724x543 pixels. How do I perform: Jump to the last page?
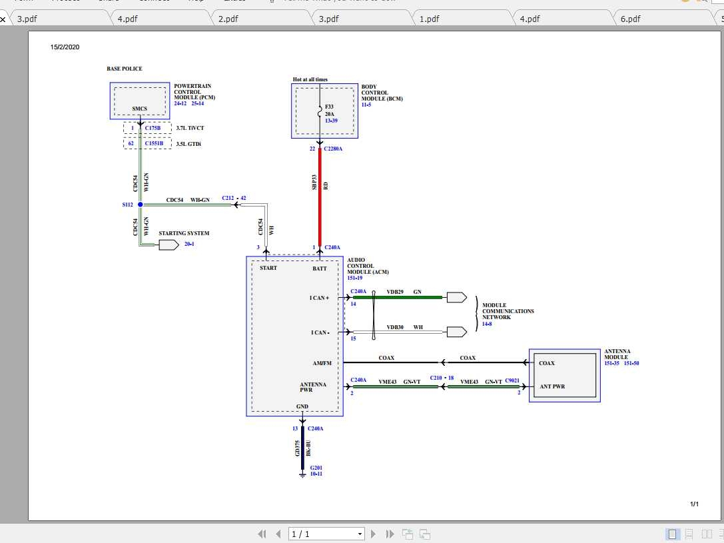click(390, 534)
